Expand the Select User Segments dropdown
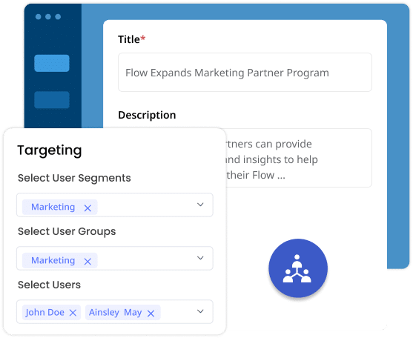The height and width of the screenshot is (338, 413). (x=200, y=205)
